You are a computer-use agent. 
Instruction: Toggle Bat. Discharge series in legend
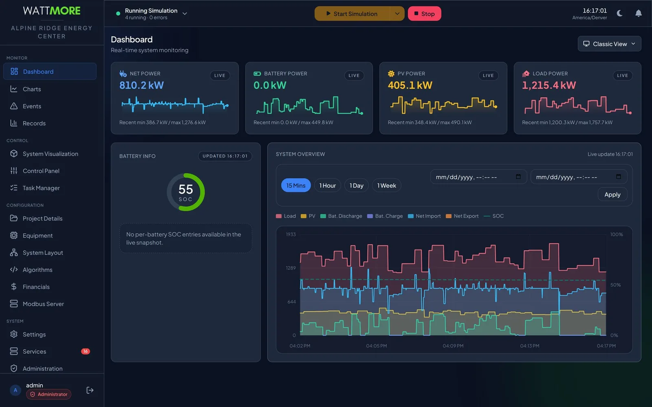pyautogui.click(x=341, y=216)
